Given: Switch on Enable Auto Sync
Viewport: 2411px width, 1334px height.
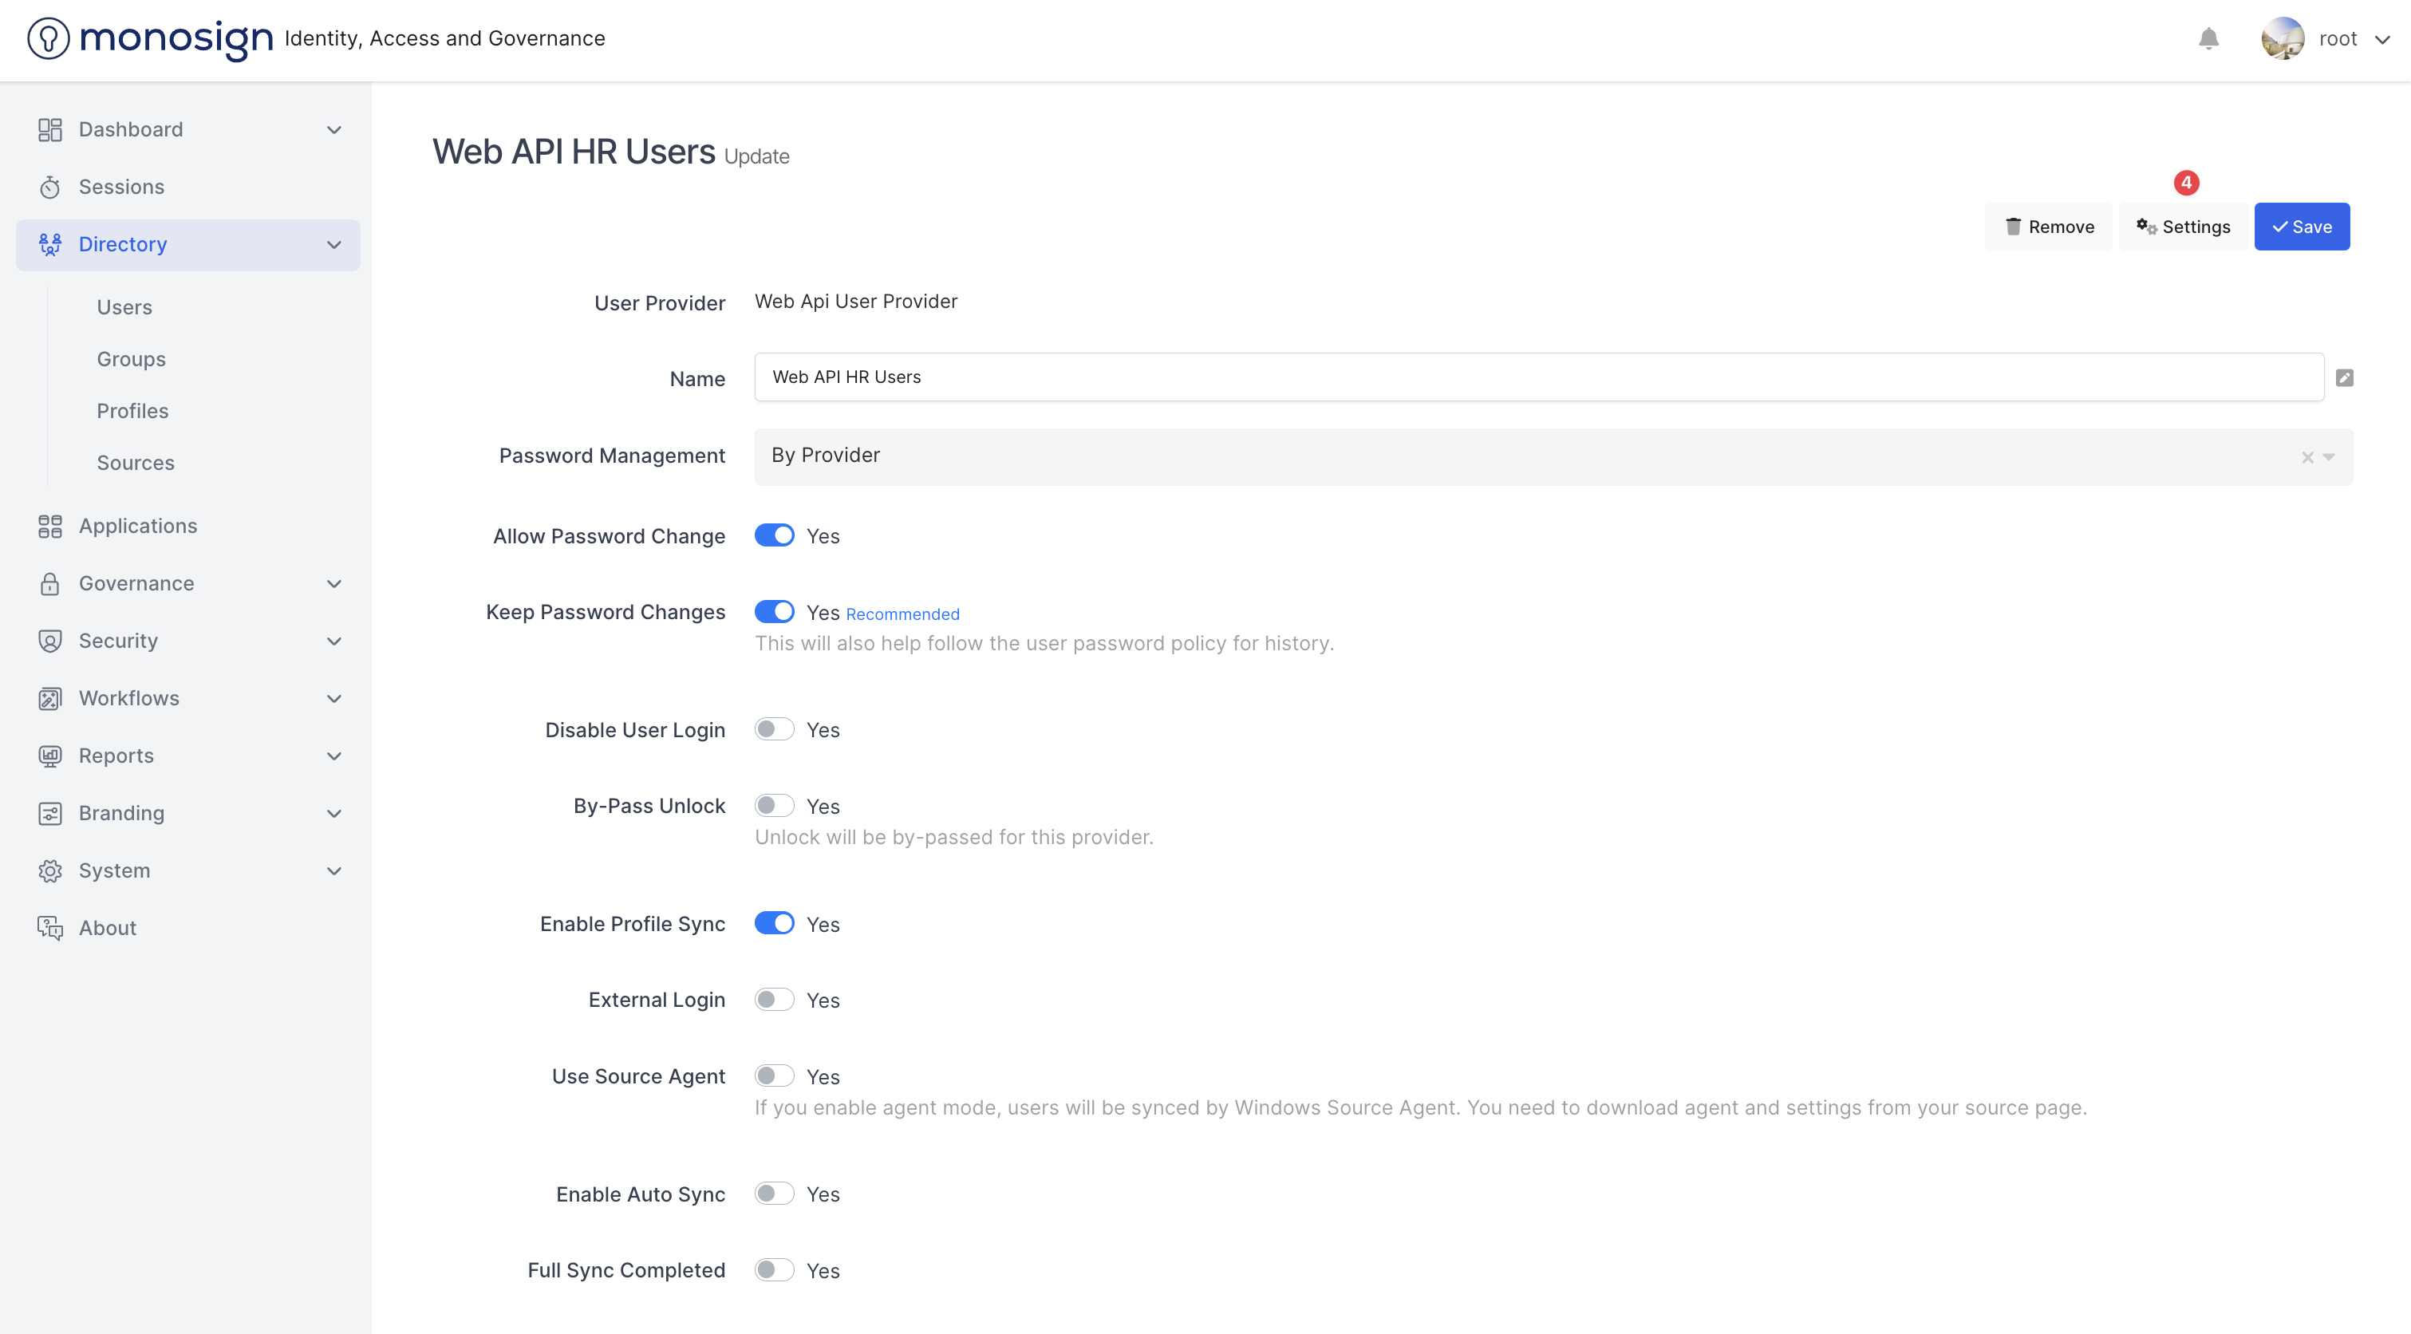Looking at the screenshot, I should coord(774,1194).
